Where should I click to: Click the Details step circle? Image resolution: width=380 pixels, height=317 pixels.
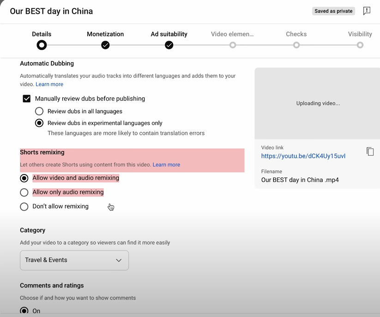pyautogui.click(x=42, y=45)
